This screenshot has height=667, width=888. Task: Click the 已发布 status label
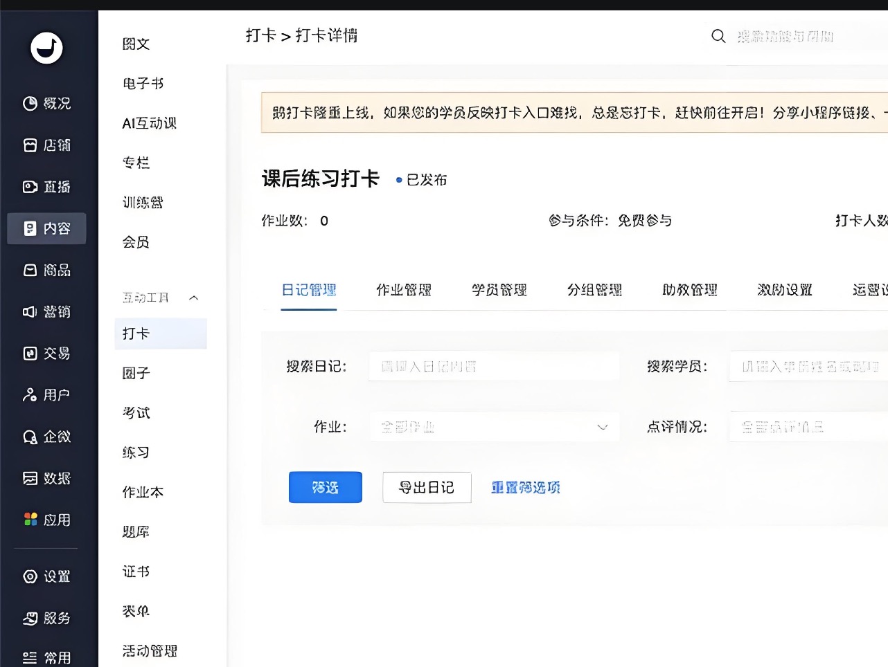427,180
